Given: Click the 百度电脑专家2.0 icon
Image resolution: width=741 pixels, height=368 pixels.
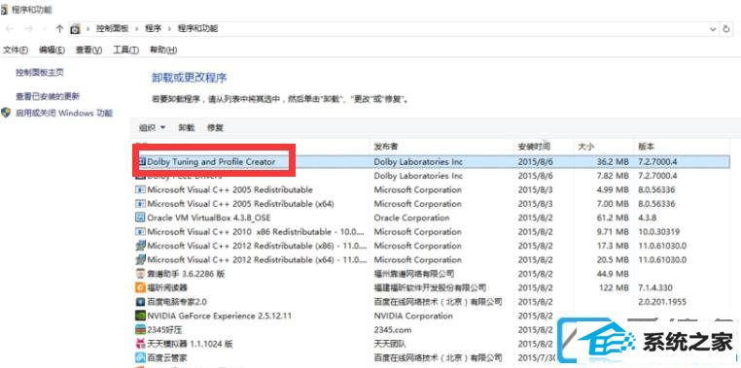Looking at the screenshot, I should (140, 301).
